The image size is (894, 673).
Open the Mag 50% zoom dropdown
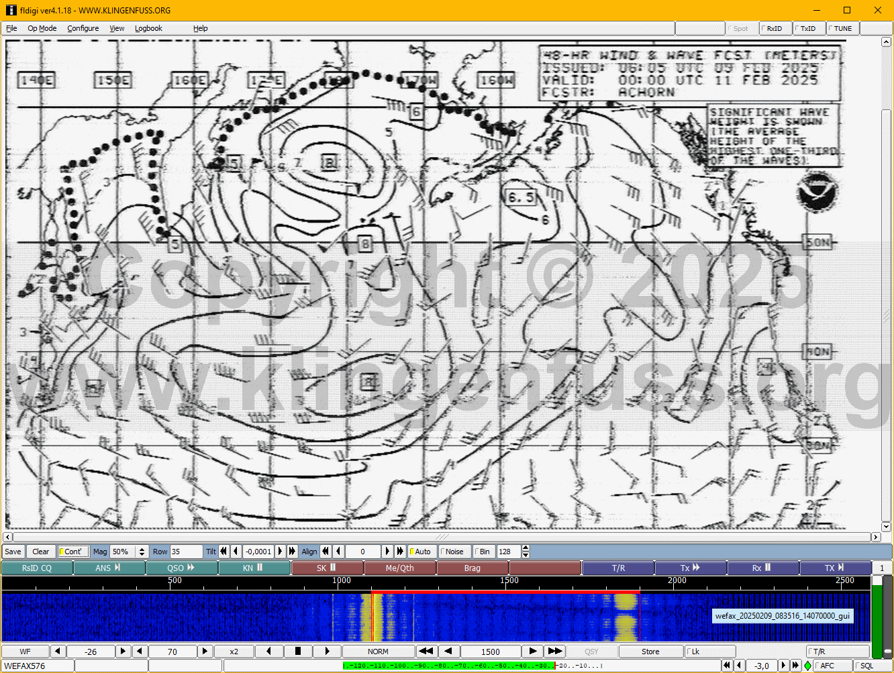tap(142, 552)
